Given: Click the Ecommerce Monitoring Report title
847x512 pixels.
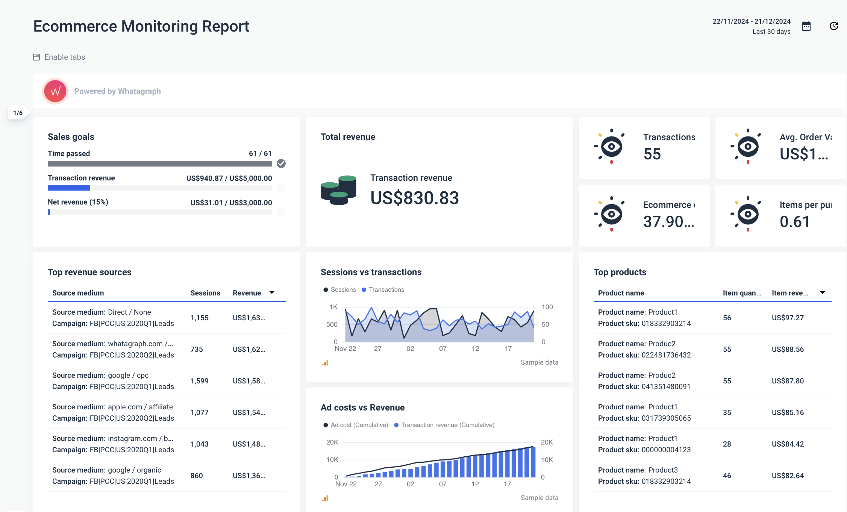Looking at the screenshot, I should coord(141,26).
